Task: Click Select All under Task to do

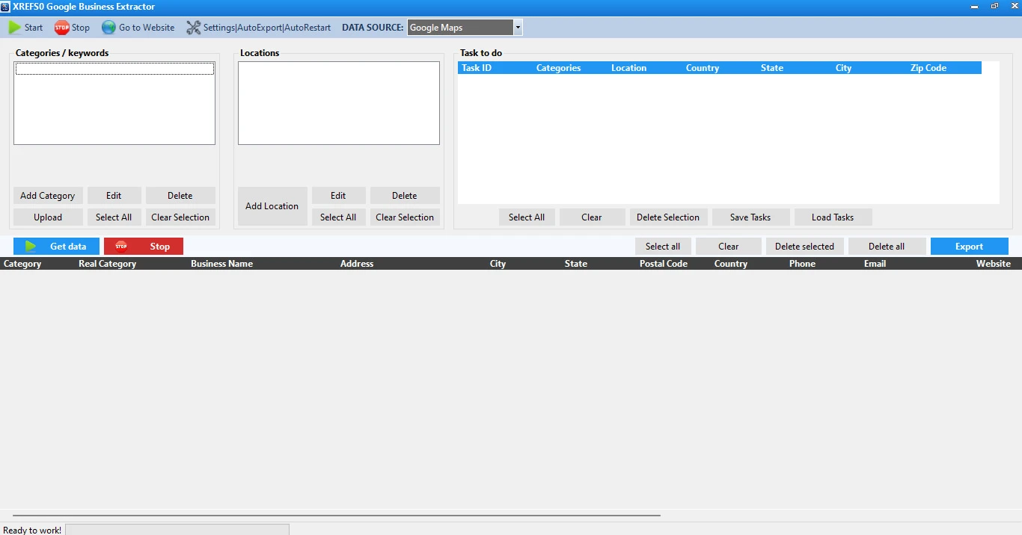Action: [527, 217]
